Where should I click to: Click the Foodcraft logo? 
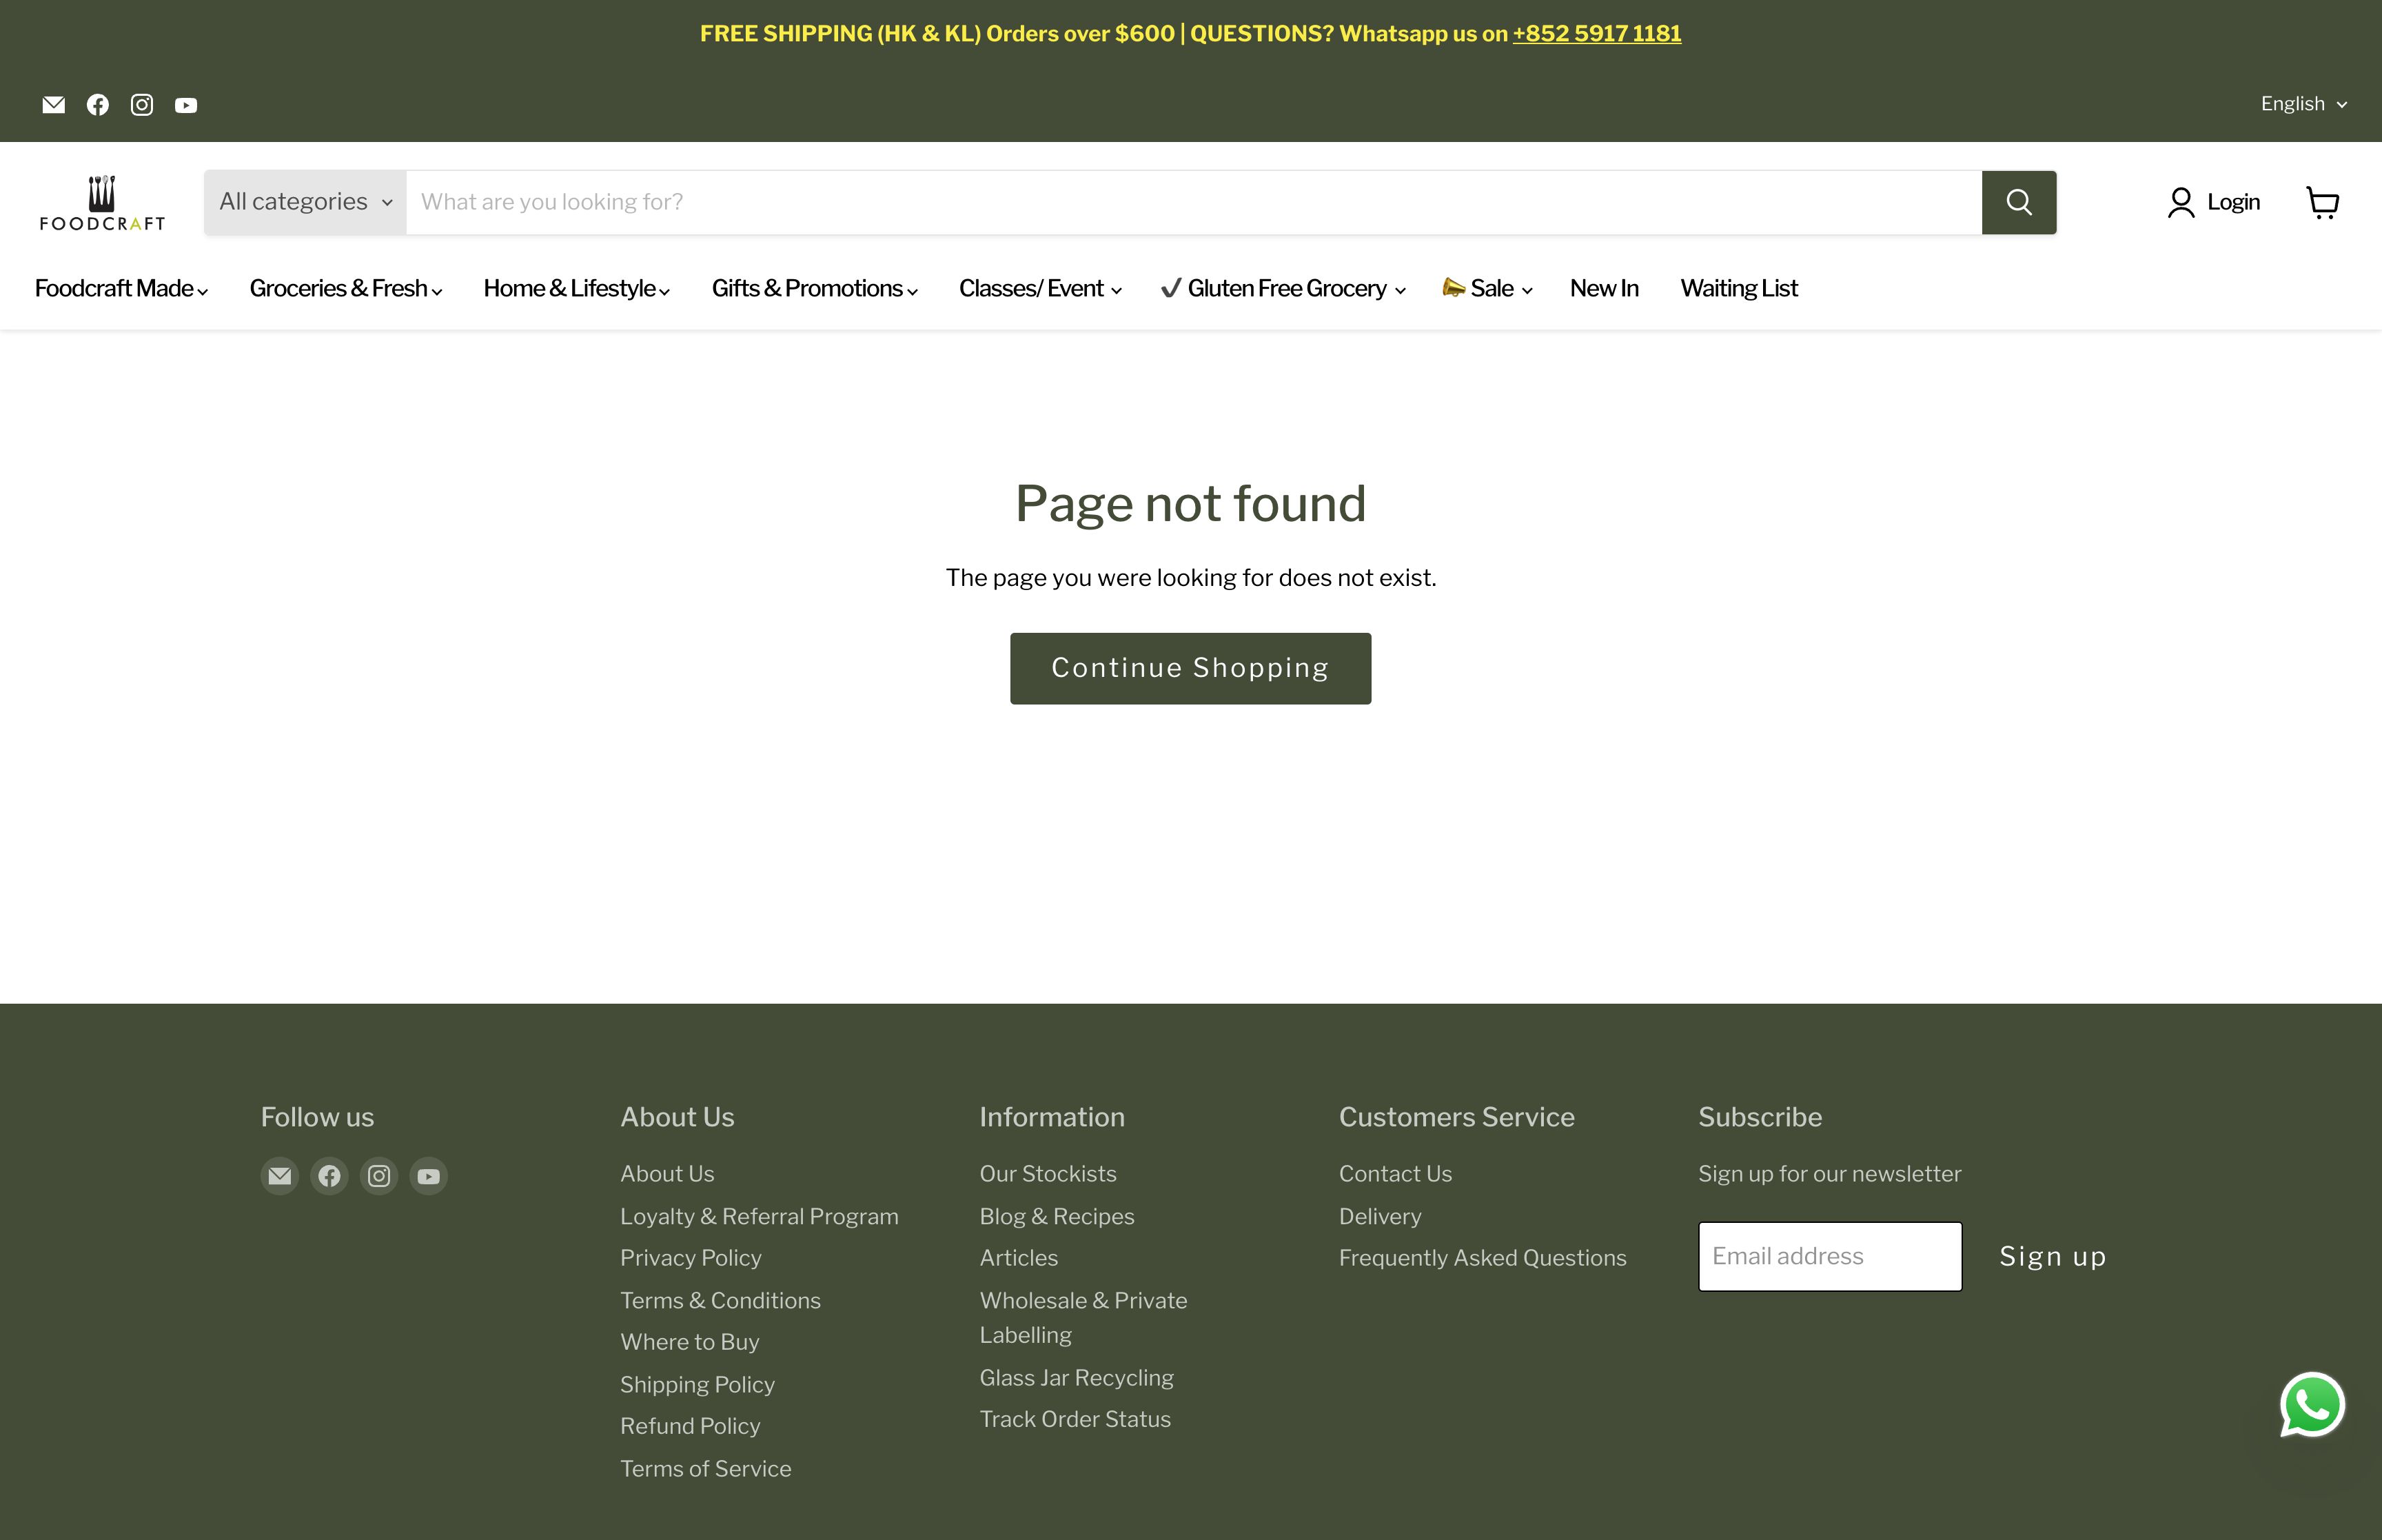click(x=102, y=203)
